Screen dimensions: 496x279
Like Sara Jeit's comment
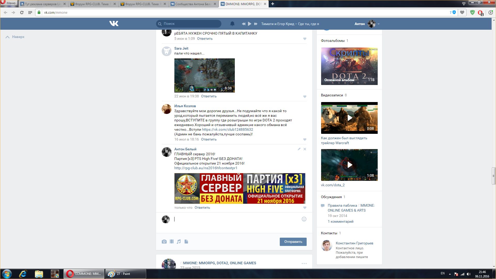305,97
